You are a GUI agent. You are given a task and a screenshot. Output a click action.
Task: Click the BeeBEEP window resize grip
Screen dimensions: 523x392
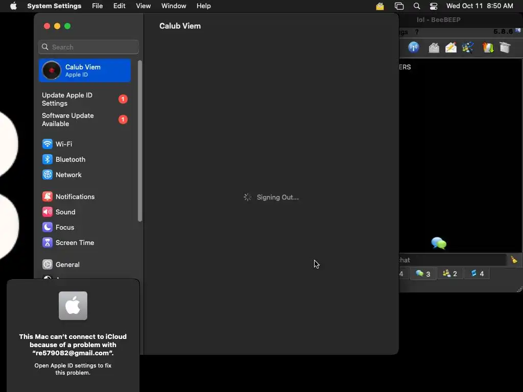[519, 289]
